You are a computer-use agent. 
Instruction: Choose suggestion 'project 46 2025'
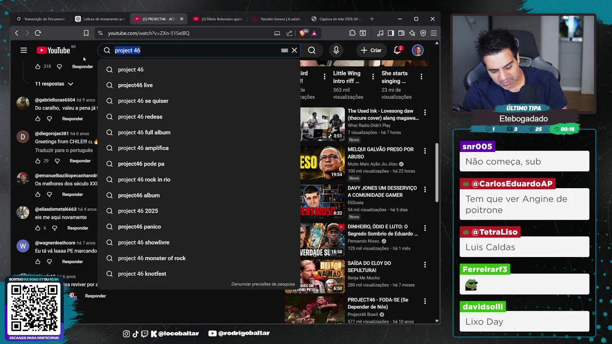(x=198, y=211)
